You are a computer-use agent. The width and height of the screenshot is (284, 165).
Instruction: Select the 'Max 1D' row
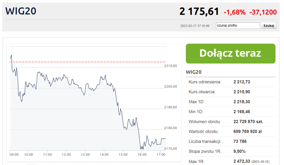pyautogui.click(x=230, y=102)
